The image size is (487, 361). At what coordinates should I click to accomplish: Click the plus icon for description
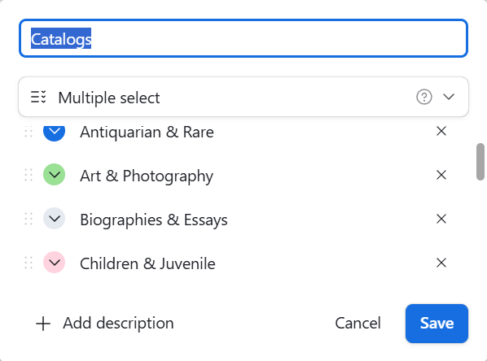click(43, 324)
